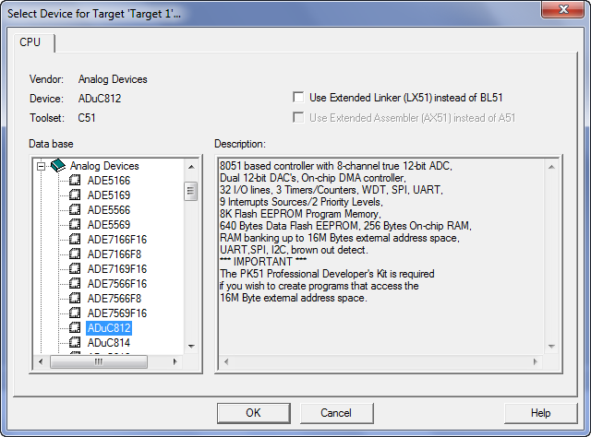Click the Analog Devices book icon

click(x=58, y=166)
